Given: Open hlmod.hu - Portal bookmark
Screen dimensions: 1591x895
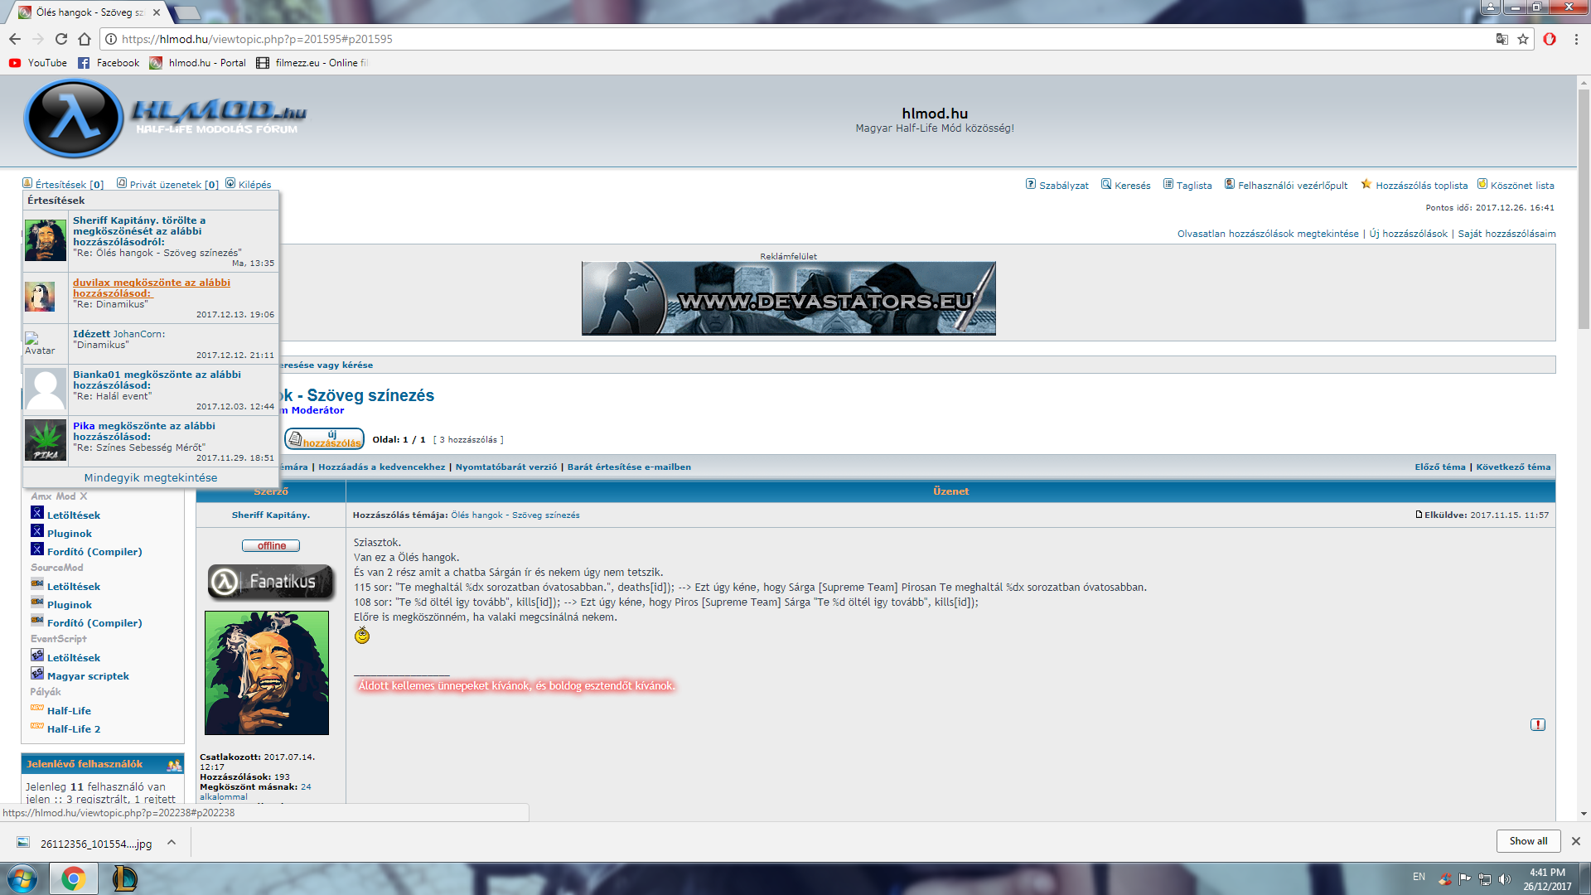Looking at the screenshot, I should 198,63.
